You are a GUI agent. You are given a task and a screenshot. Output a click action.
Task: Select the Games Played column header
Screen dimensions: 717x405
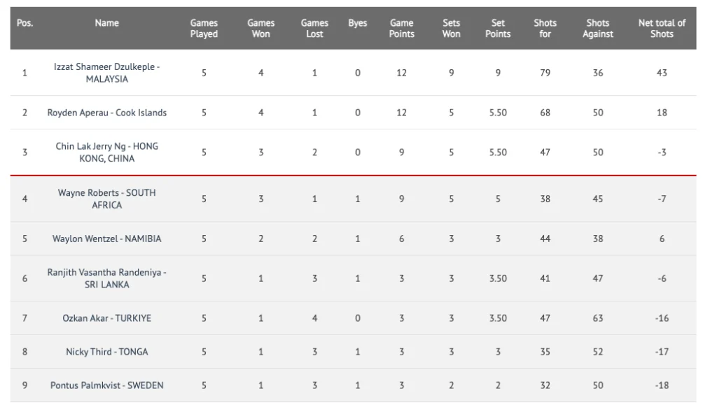[204, 29]
